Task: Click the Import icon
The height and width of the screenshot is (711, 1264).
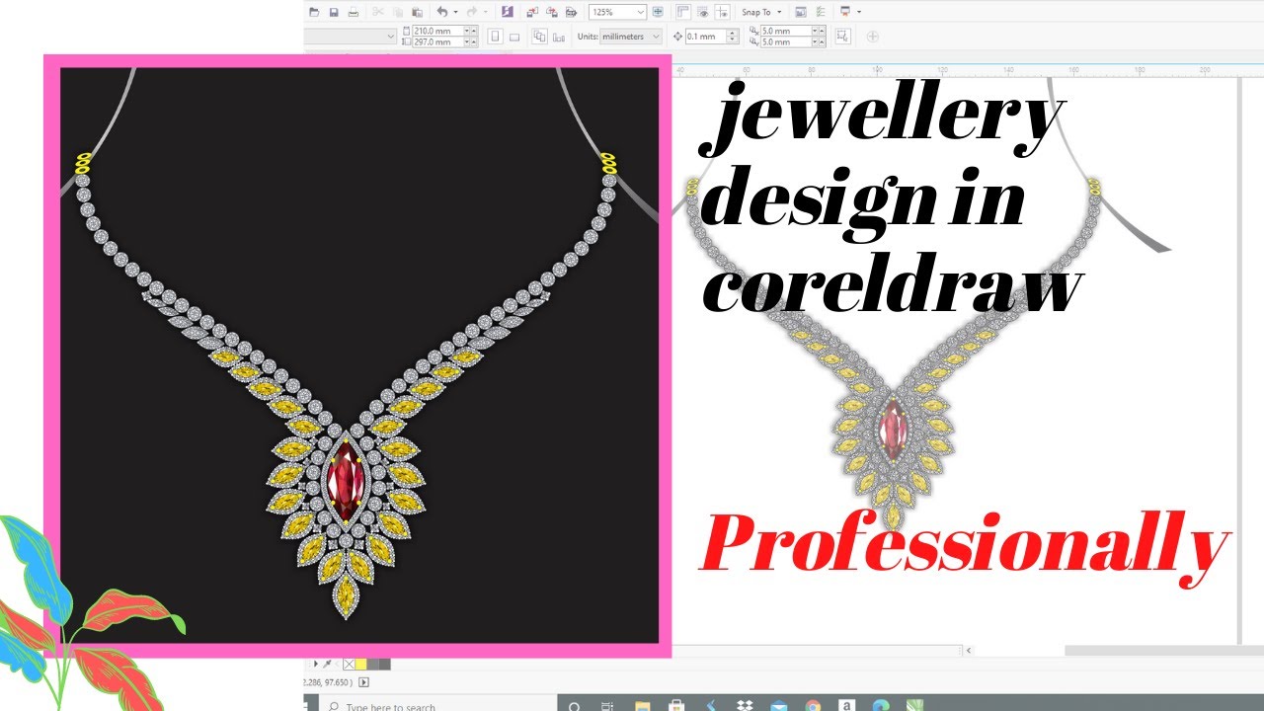Action: tap(532, 12)
